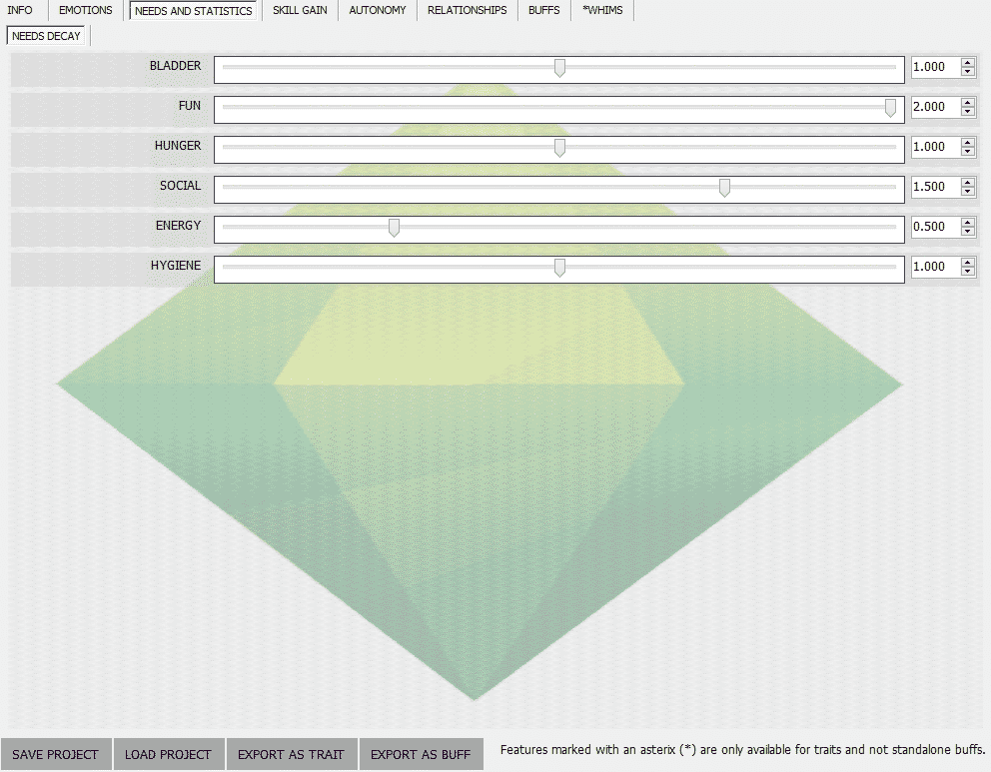991x772 pixels.
Task: Switch to the Emotions tab
Action: [x=86, y=11]
